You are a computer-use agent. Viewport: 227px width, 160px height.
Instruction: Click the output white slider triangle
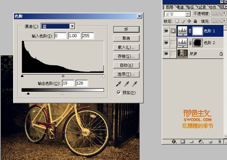point(62,94)
